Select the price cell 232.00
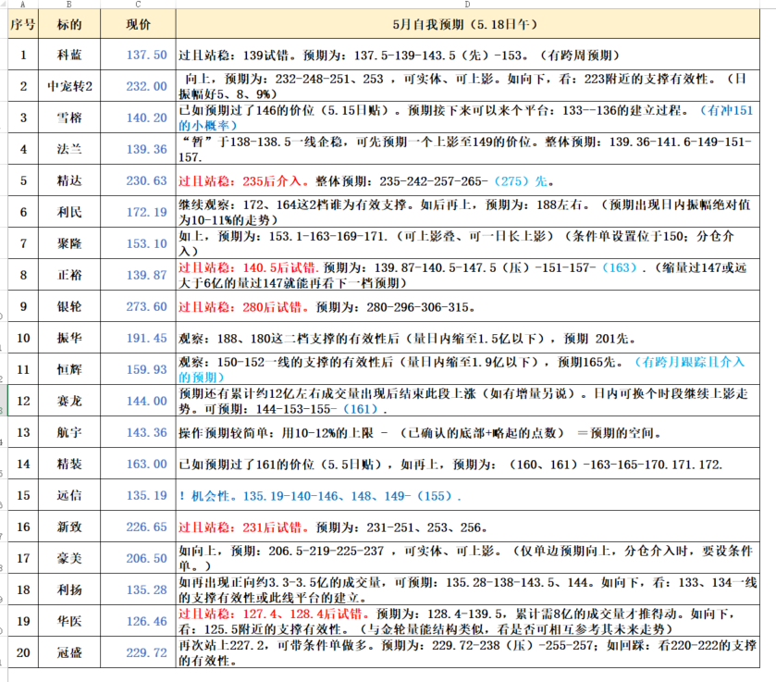Screen dimensions: 776x682 (138, 86)
